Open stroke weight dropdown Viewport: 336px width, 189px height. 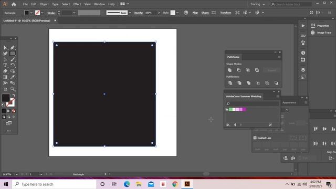[74, 13]
